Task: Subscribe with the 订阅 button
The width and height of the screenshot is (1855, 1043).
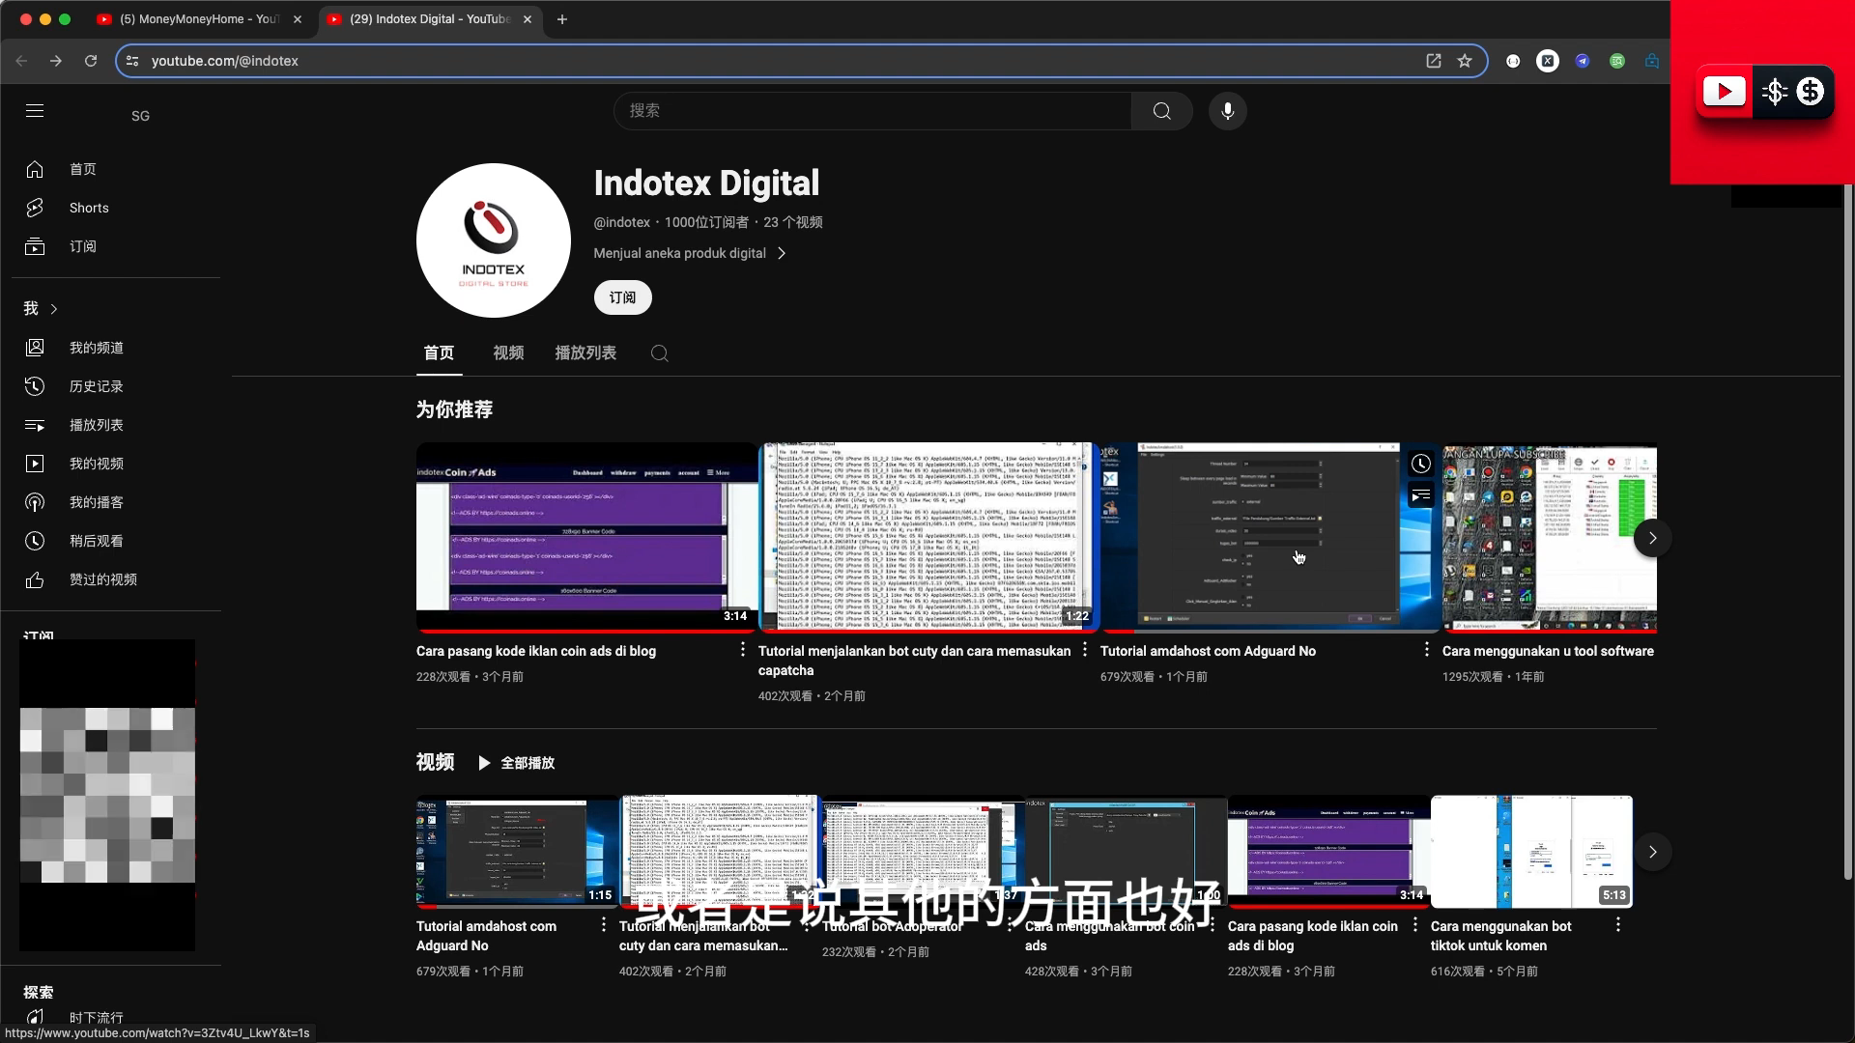Action: [622, 297]
